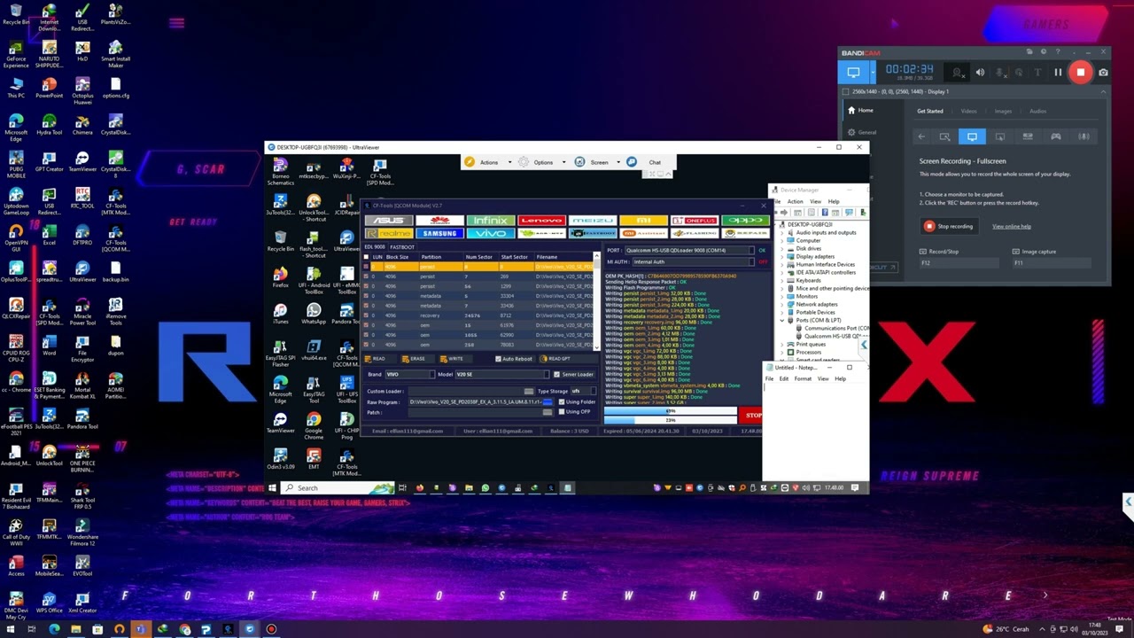This screenshot has height=638, width=1134.
Task: Switch to EDL 9008 tab
Action: 375,246
